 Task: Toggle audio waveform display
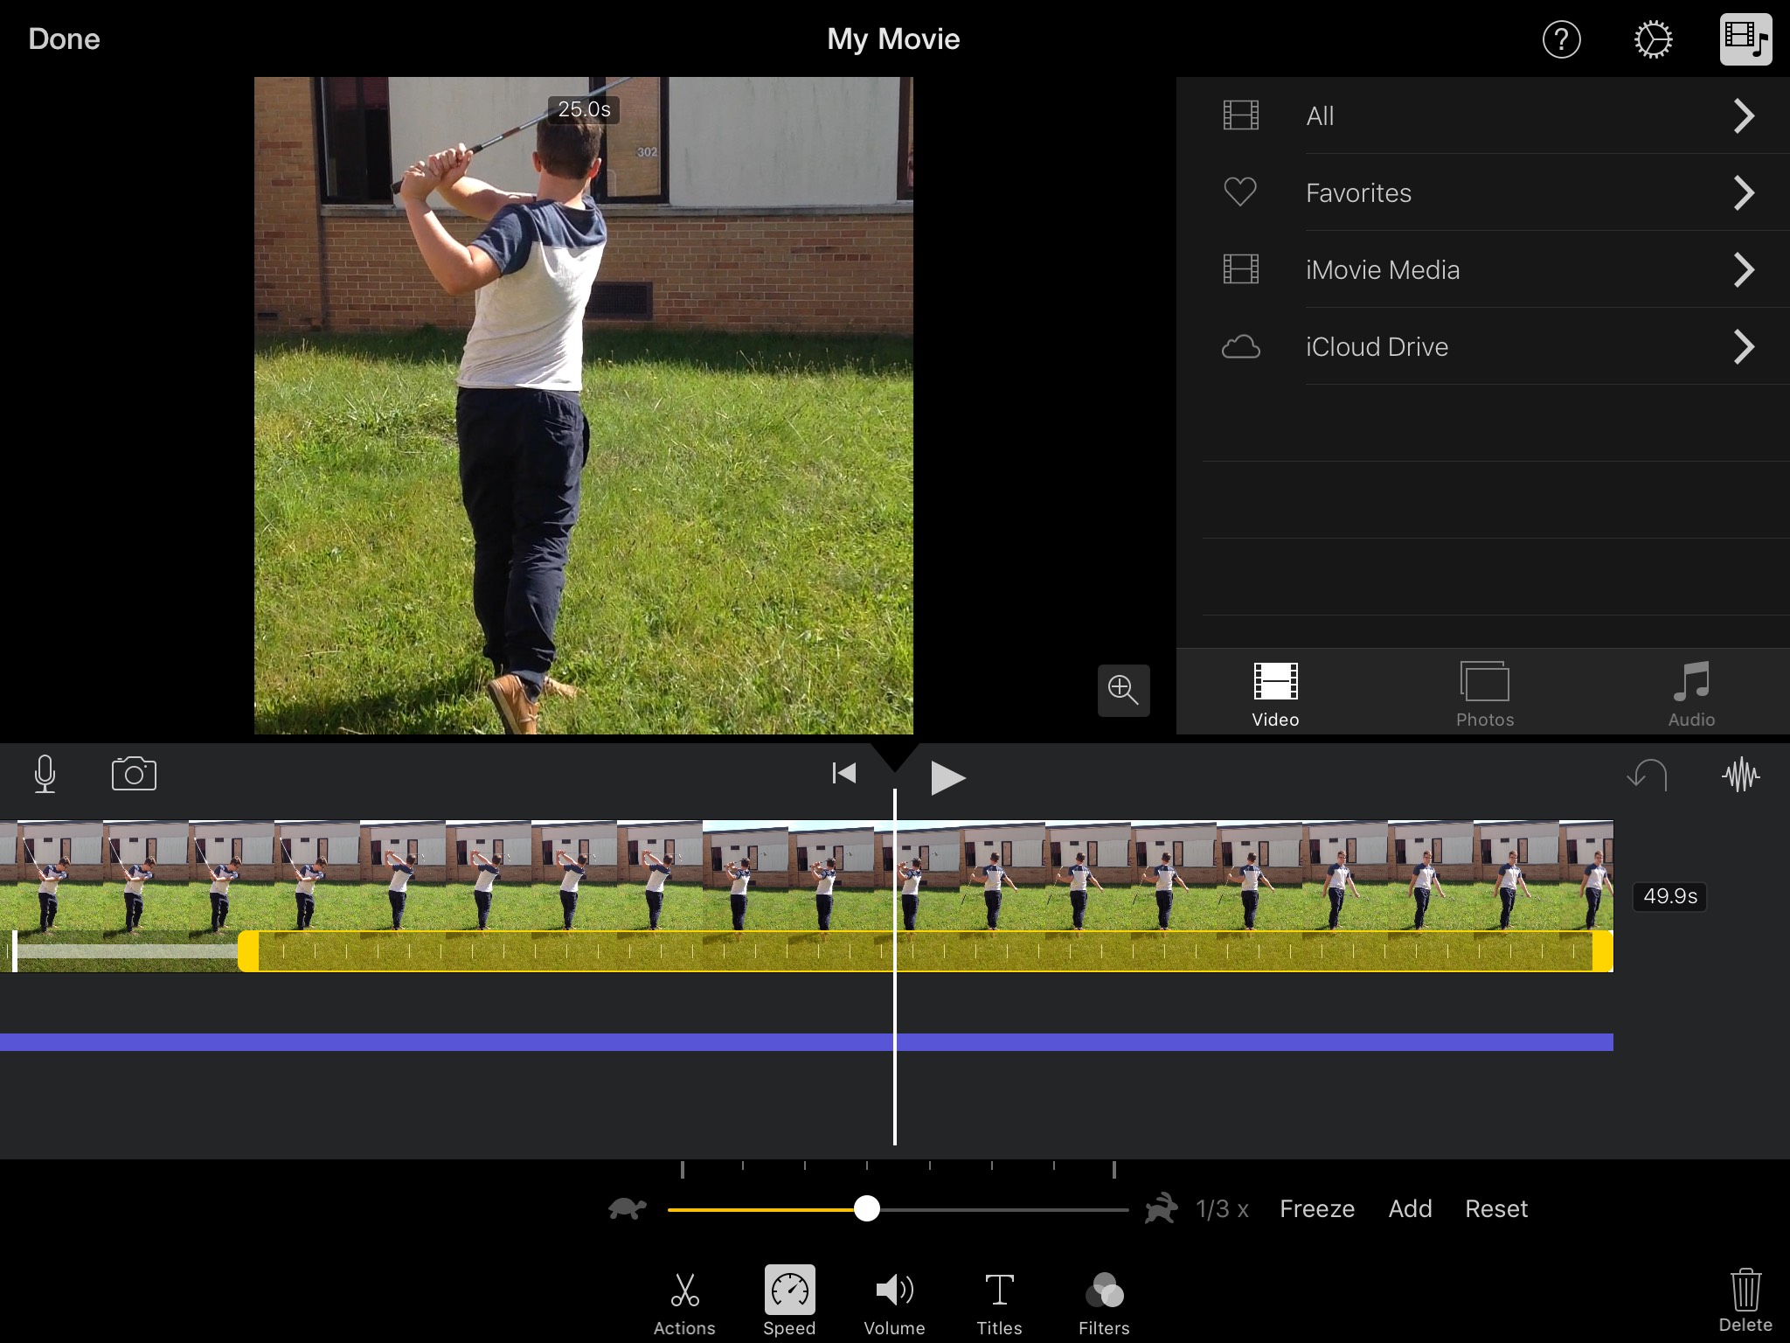click(x=1740, y=775)
